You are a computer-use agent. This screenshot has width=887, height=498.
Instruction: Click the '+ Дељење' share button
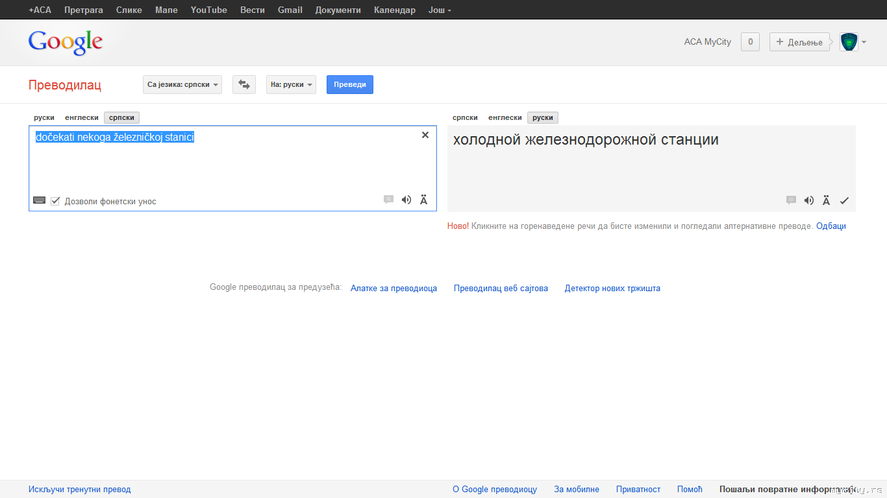point(799,42)
